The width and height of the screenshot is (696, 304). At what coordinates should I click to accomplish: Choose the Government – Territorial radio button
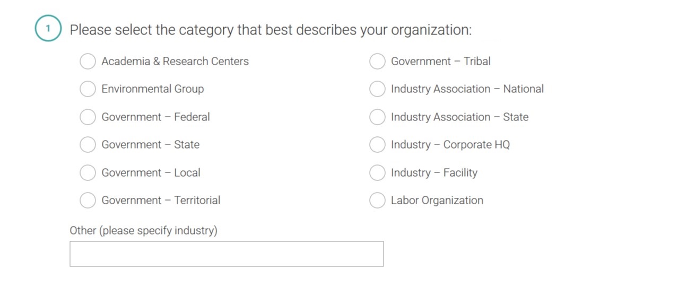click(x=88, y=201)
